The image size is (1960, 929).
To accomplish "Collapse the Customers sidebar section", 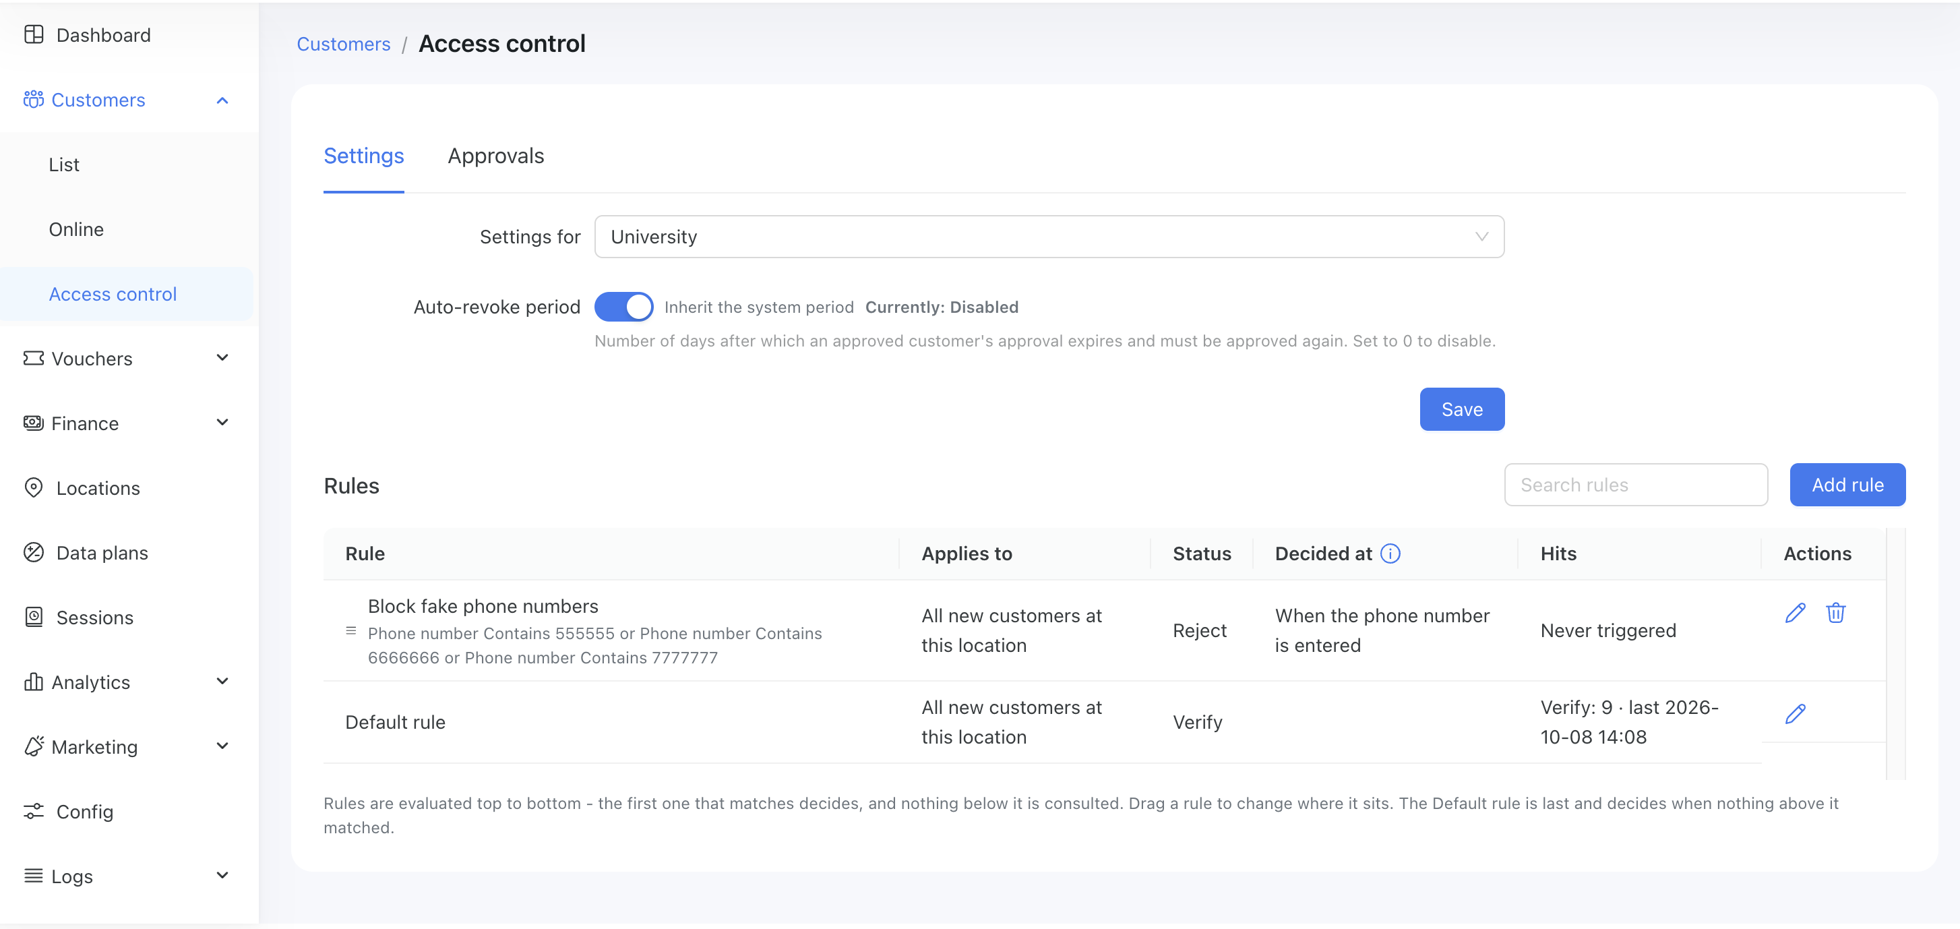I will click(222, 100).
